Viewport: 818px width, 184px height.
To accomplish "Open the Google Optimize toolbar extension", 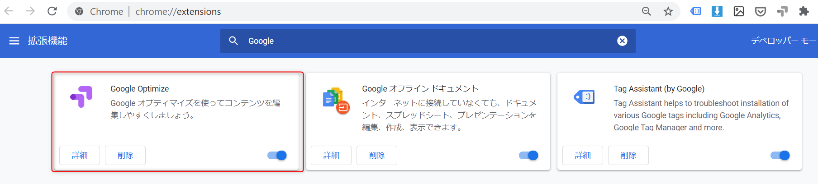I will pyautogui.click(x=782, y=11).
